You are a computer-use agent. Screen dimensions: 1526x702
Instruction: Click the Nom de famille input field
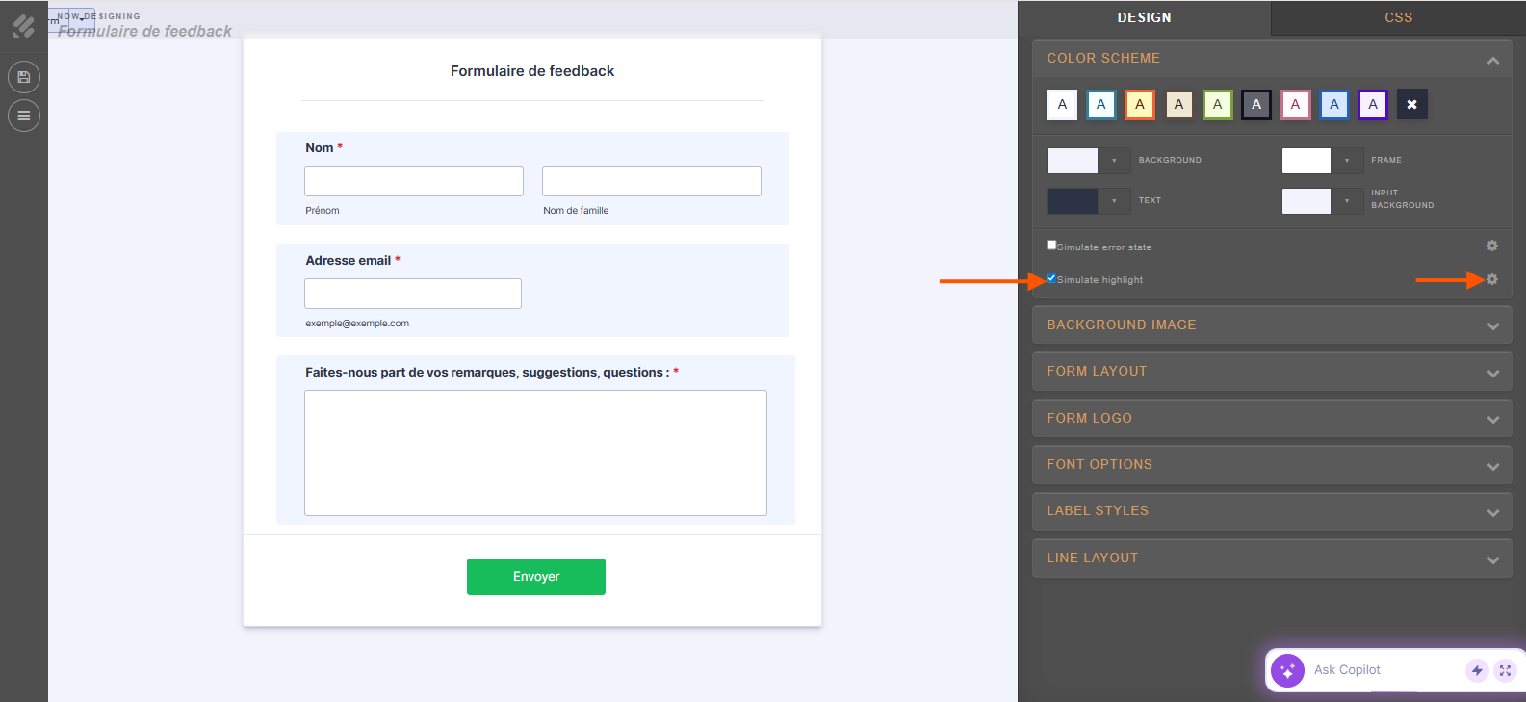(652, 181)
